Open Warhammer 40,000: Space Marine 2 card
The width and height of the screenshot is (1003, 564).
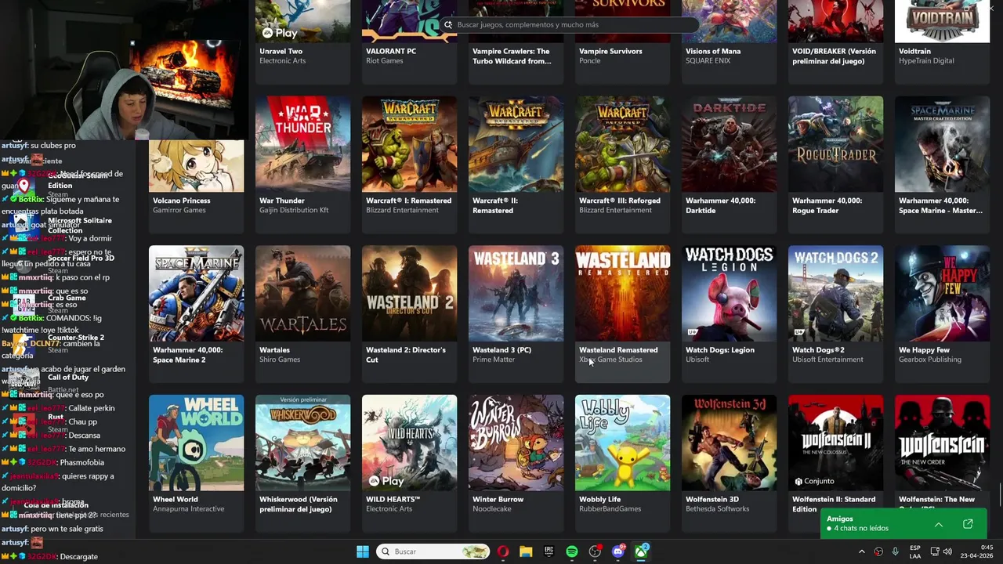pyautogui.click(x=196, y=314)
